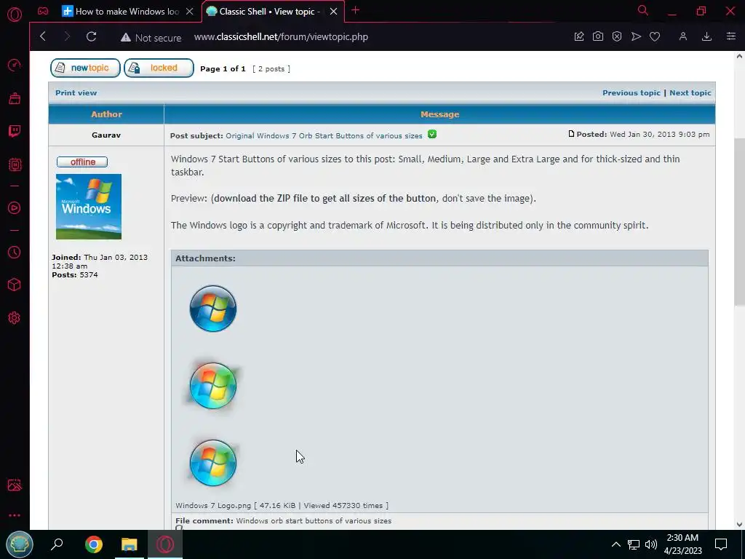
Task: Open the Opera menu logo button
Action: click(15, 15)
